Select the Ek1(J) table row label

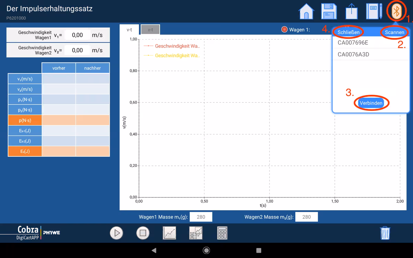25,130
